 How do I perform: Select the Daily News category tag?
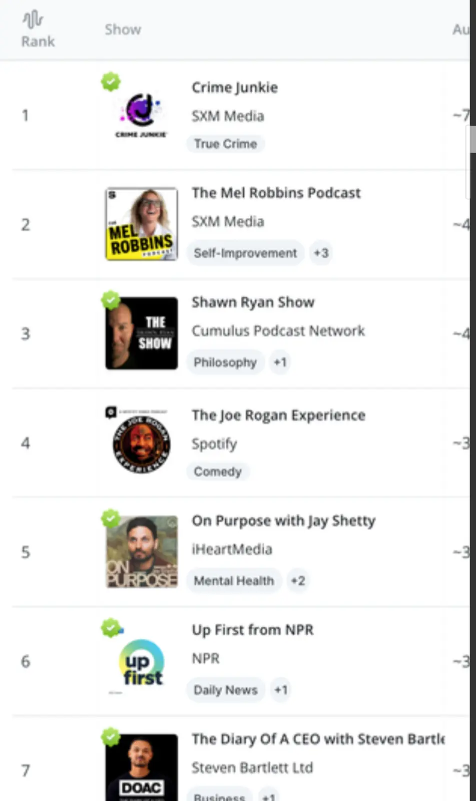tap(225, 690)
